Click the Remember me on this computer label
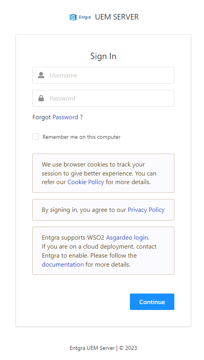Screen dimensions: 204x360 (82, 137)
